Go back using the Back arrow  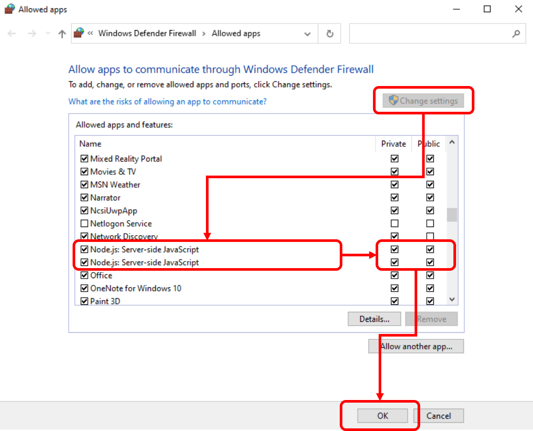(x=12, y=34)
